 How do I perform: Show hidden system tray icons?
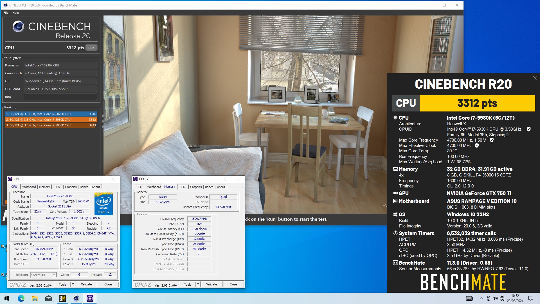pos(481,298)
